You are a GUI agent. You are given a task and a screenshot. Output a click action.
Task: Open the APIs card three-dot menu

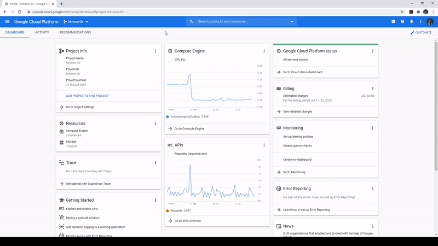pos(264,145)
